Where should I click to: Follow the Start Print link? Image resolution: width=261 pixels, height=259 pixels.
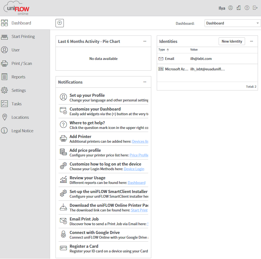[x=139, y=210]
